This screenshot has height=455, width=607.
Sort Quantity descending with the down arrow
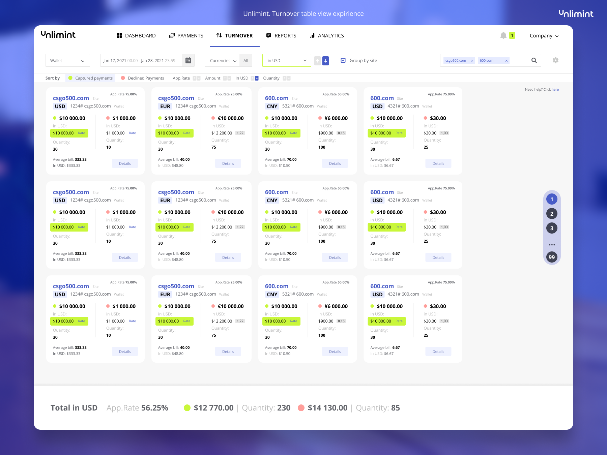(289, 78)
